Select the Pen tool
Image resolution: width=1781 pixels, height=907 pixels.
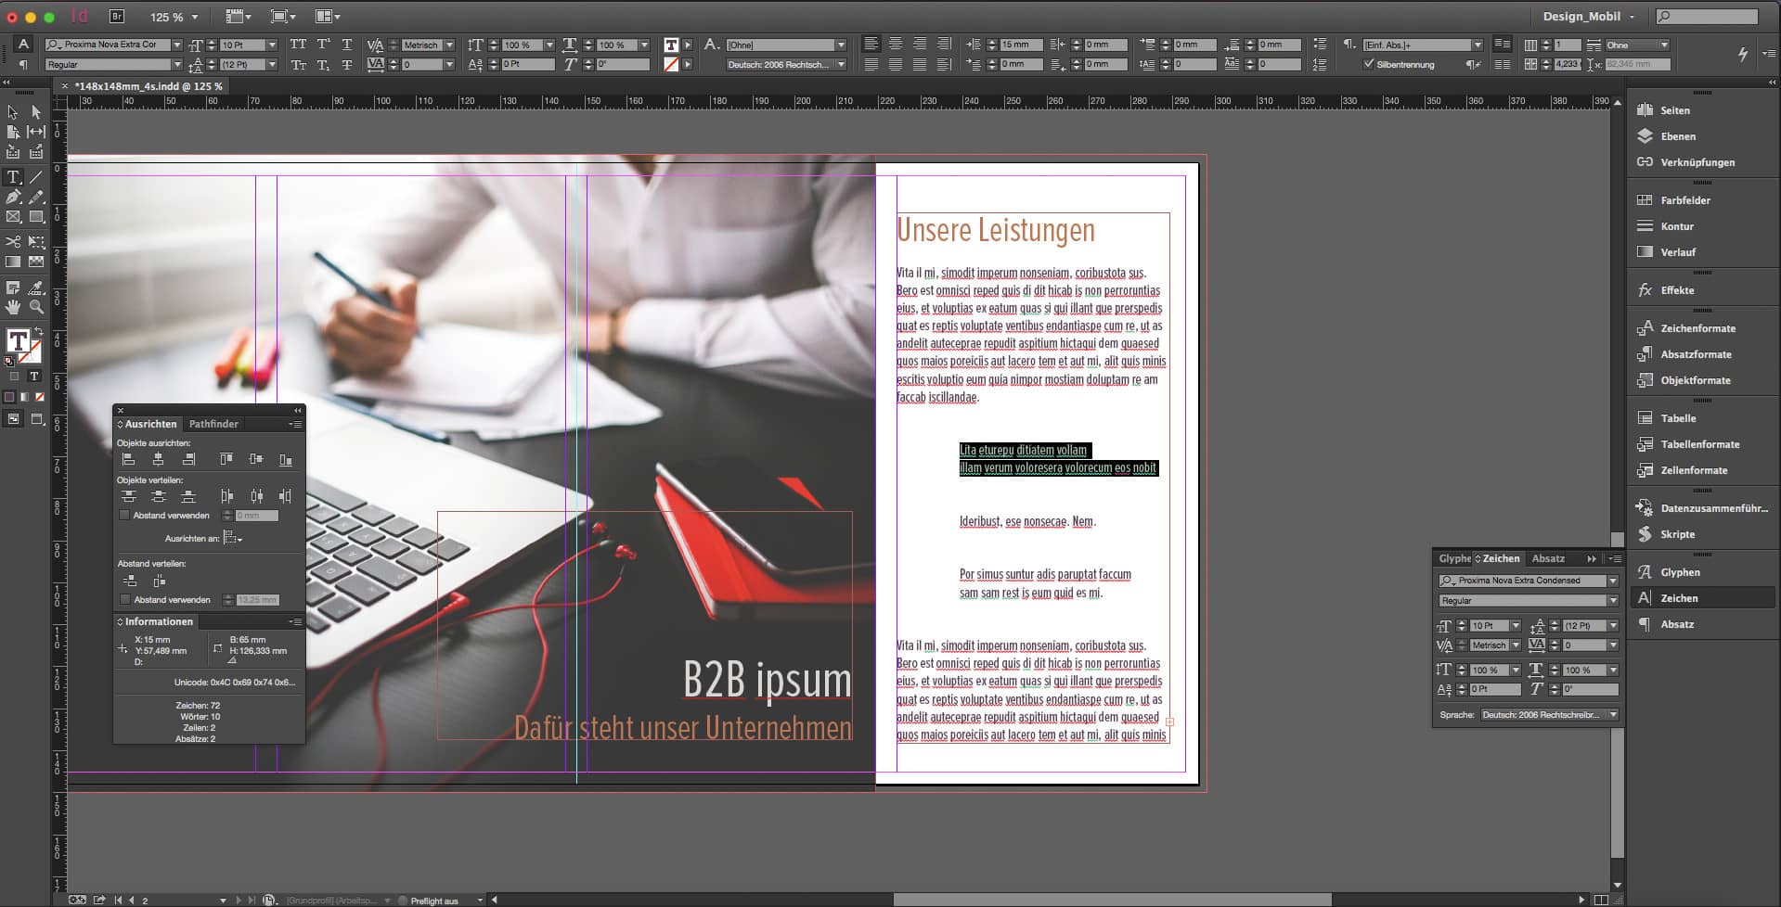pyautogui.click(x=13, y=198)
